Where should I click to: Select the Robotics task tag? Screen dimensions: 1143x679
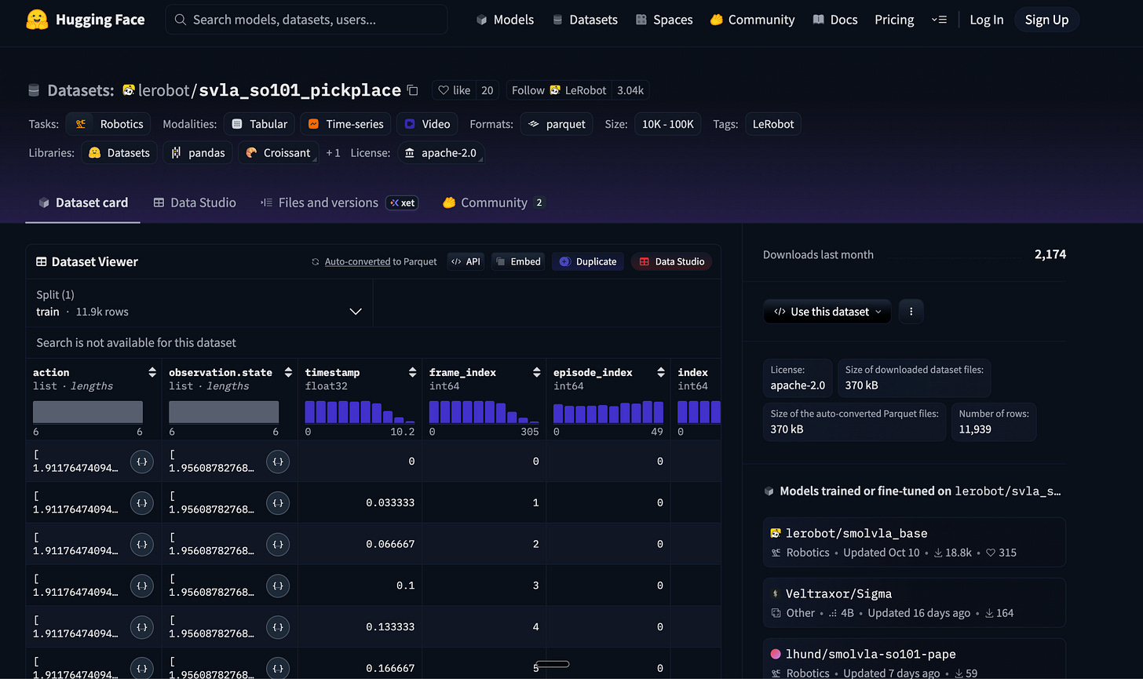click(108, 124)
